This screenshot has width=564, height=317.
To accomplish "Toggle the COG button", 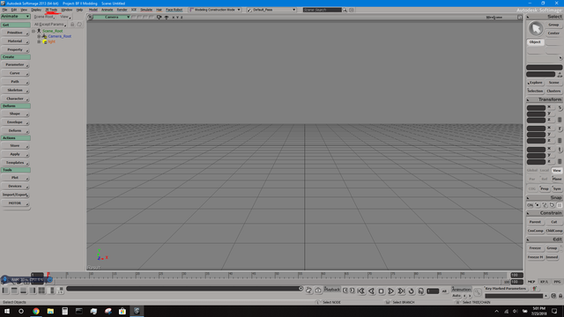I will tap(532, 188).
